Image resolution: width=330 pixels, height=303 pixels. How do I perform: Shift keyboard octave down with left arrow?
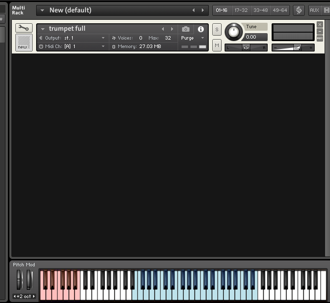[14, 297]
